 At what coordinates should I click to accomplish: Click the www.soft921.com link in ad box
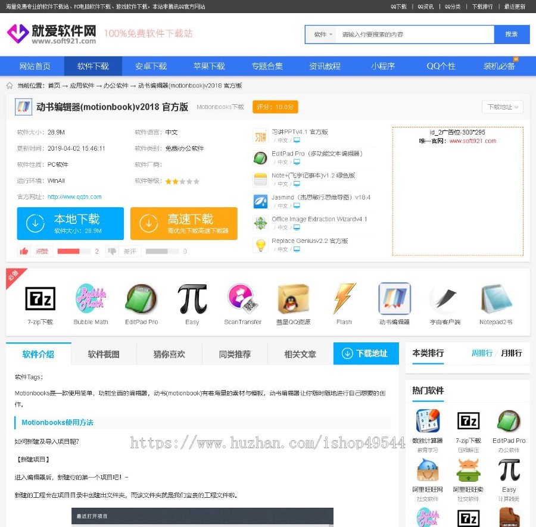pos(473,141)
